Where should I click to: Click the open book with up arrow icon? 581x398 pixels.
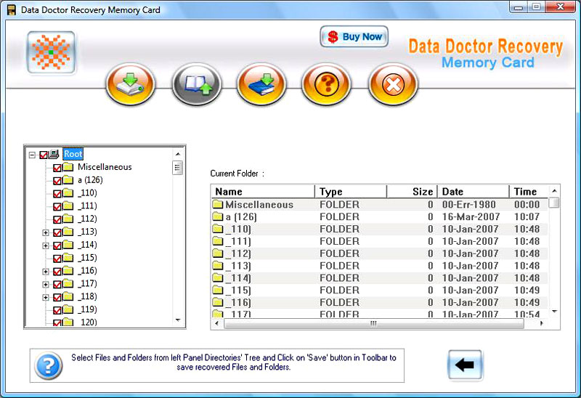[197, 84]
